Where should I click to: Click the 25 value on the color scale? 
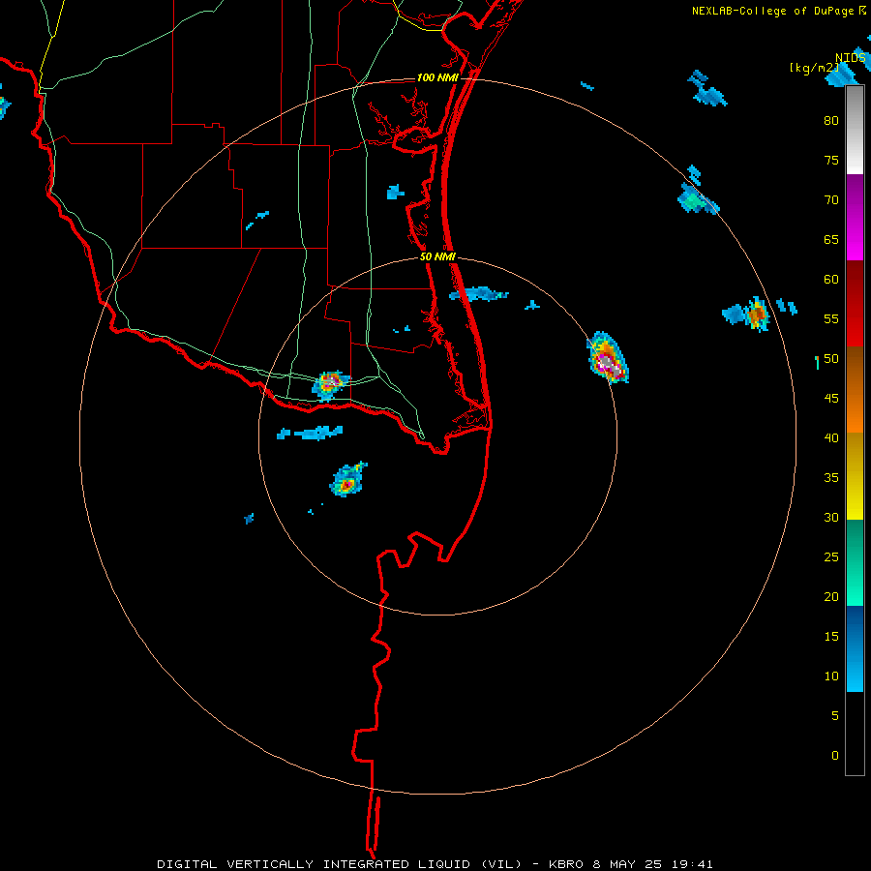831,556
